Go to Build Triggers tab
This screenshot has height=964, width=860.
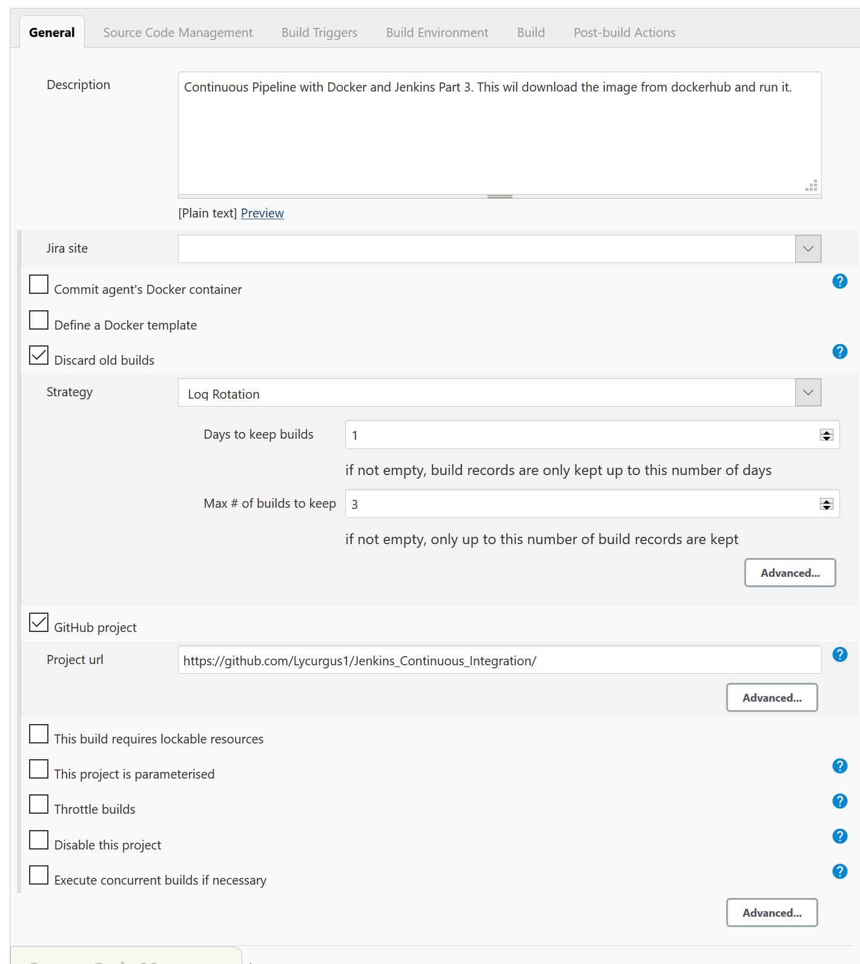[x=319, y=33]
